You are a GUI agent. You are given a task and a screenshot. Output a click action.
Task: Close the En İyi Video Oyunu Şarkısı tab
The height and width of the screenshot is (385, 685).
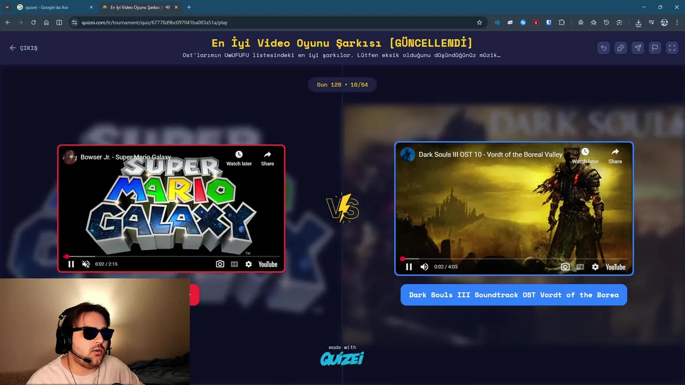pyautogui.click(x=176, y=7)
